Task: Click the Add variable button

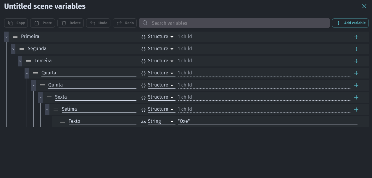Action: click(x=350, y=23)
